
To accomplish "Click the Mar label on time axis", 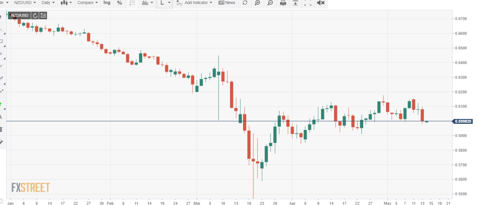I will [x=197, y=203].
